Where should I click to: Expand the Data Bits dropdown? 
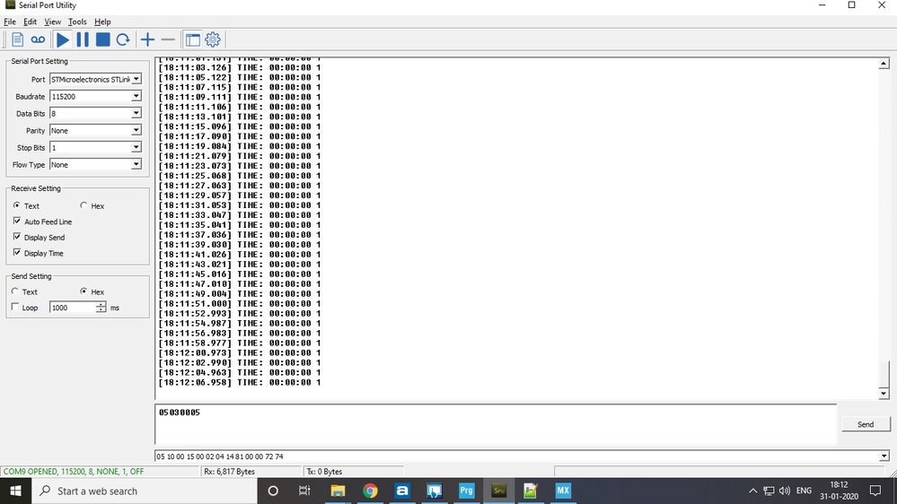tap(136, 113)
